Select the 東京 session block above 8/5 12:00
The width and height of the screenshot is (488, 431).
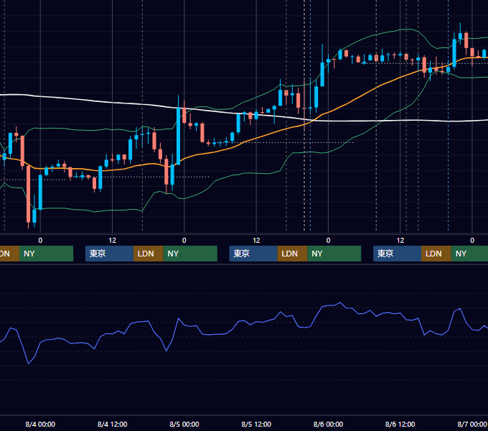coord(253,254)
